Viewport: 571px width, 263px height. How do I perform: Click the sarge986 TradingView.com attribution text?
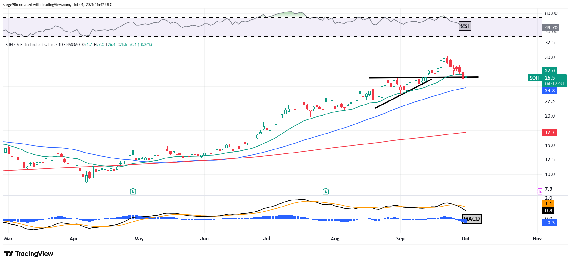(58, 5)
